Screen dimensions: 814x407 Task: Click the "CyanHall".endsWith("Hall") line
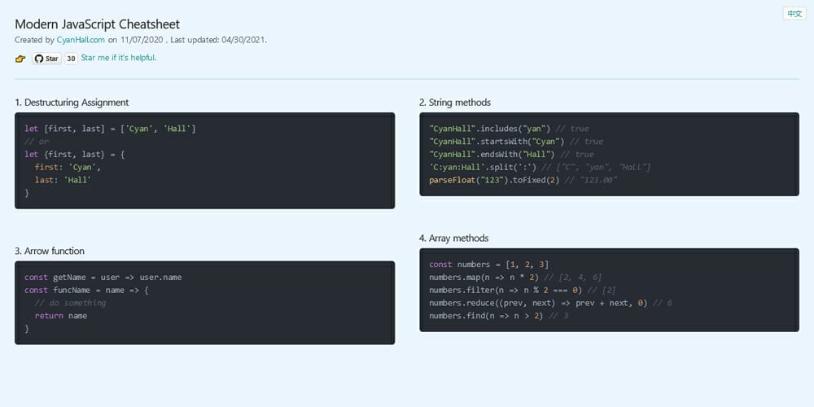512,154
